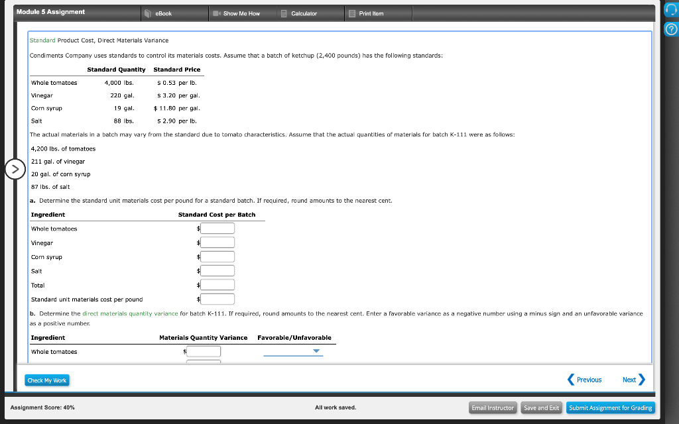Click the 19 gal. standard quantity cell
The image size is (679, 424).
(124, 108)
